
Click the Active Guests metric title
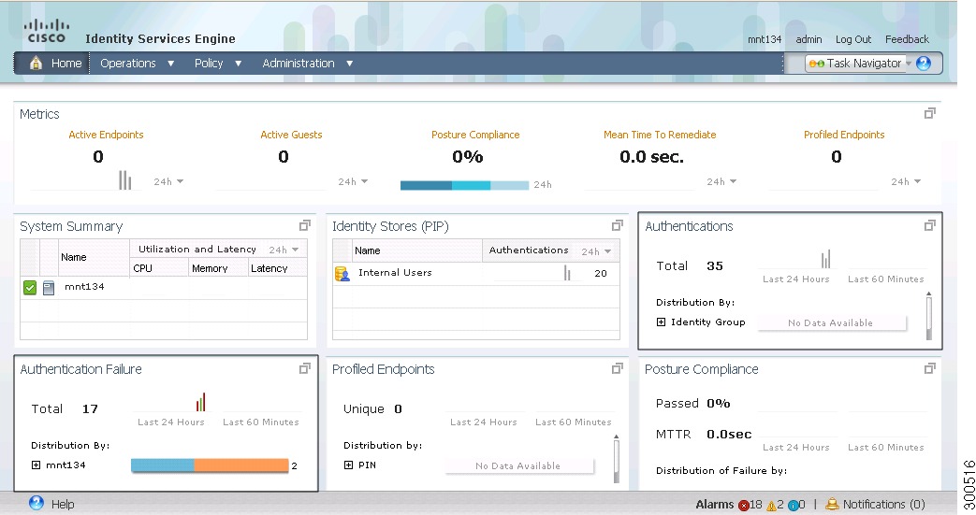(x=291, y=135)
